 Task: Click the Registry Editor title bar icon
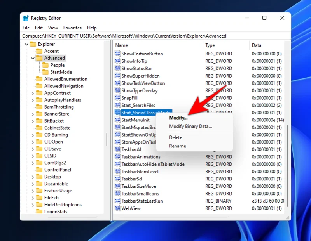(x=26, y=18)
